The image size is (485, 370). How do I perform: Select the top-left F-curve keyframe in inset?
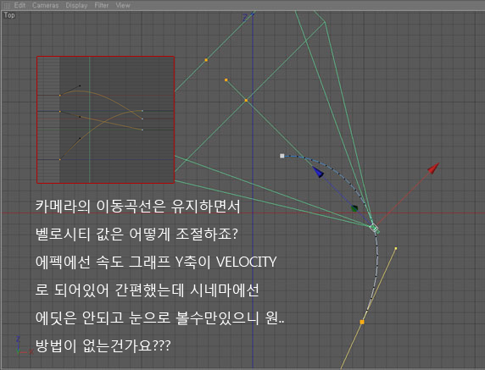tap(60, 96)
